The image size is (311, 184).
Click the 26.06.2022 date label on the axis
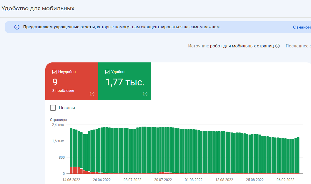(102, 180)
